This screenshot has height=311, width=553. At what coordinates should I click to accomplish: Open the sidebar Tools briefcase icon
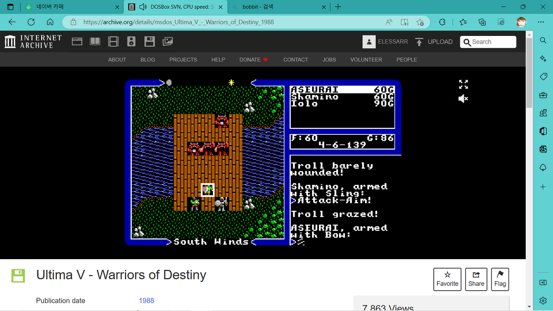point(543,95)
